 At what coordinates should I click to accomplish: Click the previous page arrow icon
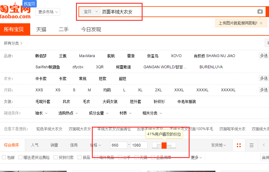click(264, 145)
